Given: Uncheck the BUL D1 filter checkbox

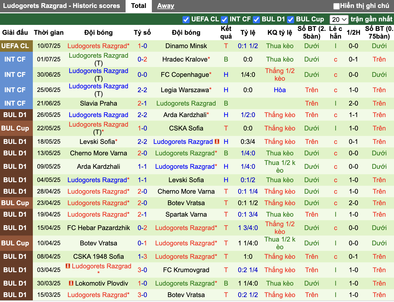Looking at the screenshot, I should [256, 19].
